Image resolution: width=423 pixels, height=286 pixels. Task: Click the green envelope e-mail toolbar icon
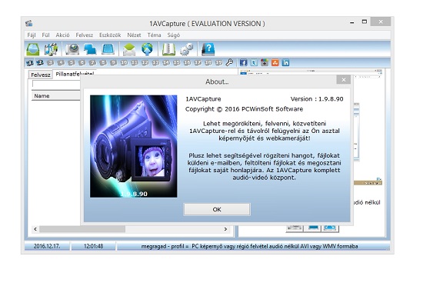[x=129, y=49]
